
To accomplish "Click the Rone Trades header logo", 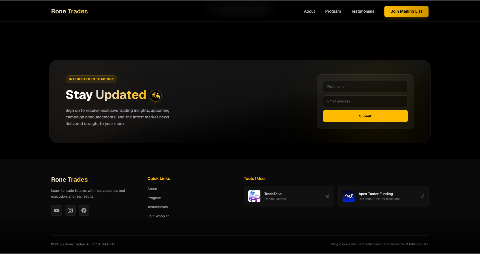I will 69,11.
